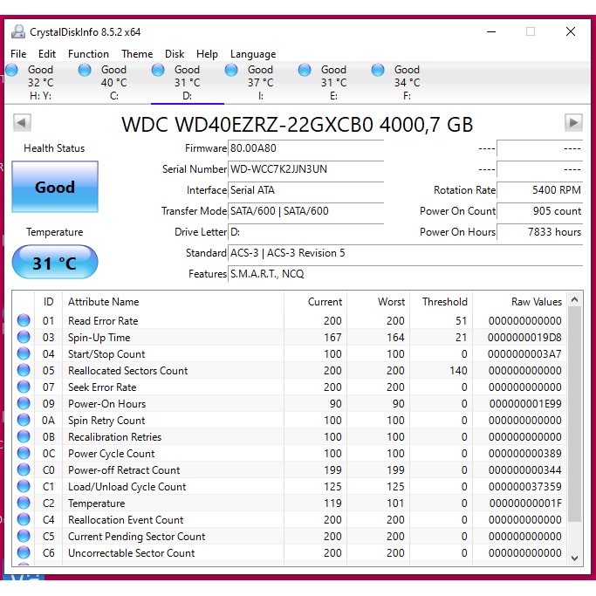Screen dimensions: 596x596
Task: Click status icon of Reallocation Event Count row
Action: (24, 519)
